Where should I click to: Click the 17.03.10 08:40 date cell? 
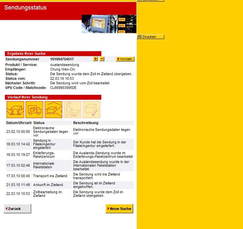click(x=18, y=176)
